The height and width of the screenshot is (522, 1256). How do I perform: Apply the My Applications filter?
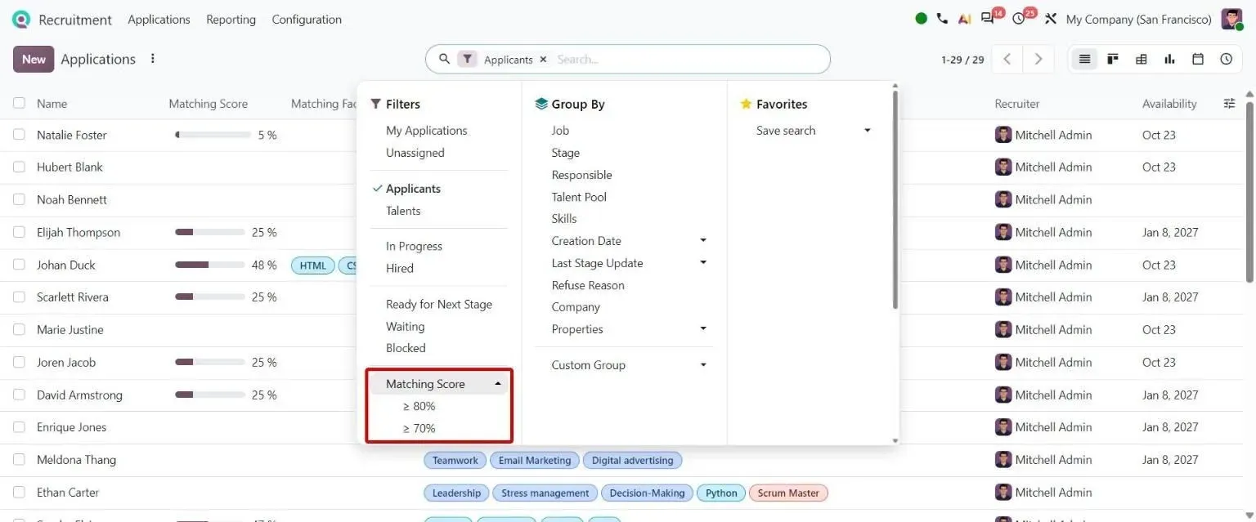[x=427, y=131]
